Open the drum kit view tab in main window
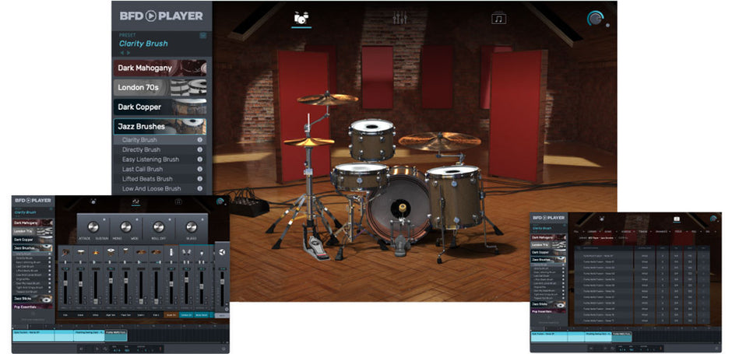The width and height of the screenshot is (732, 354). tap(301, 18)
